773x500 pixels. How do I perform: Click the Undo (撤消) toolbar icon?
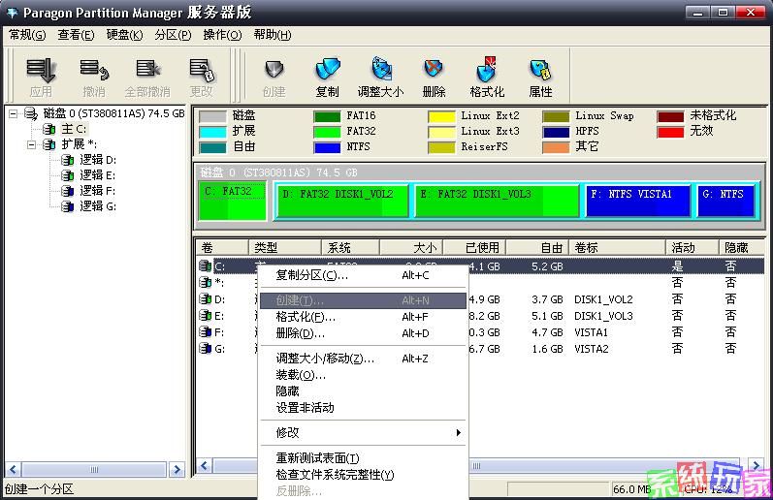pos(94,70)
